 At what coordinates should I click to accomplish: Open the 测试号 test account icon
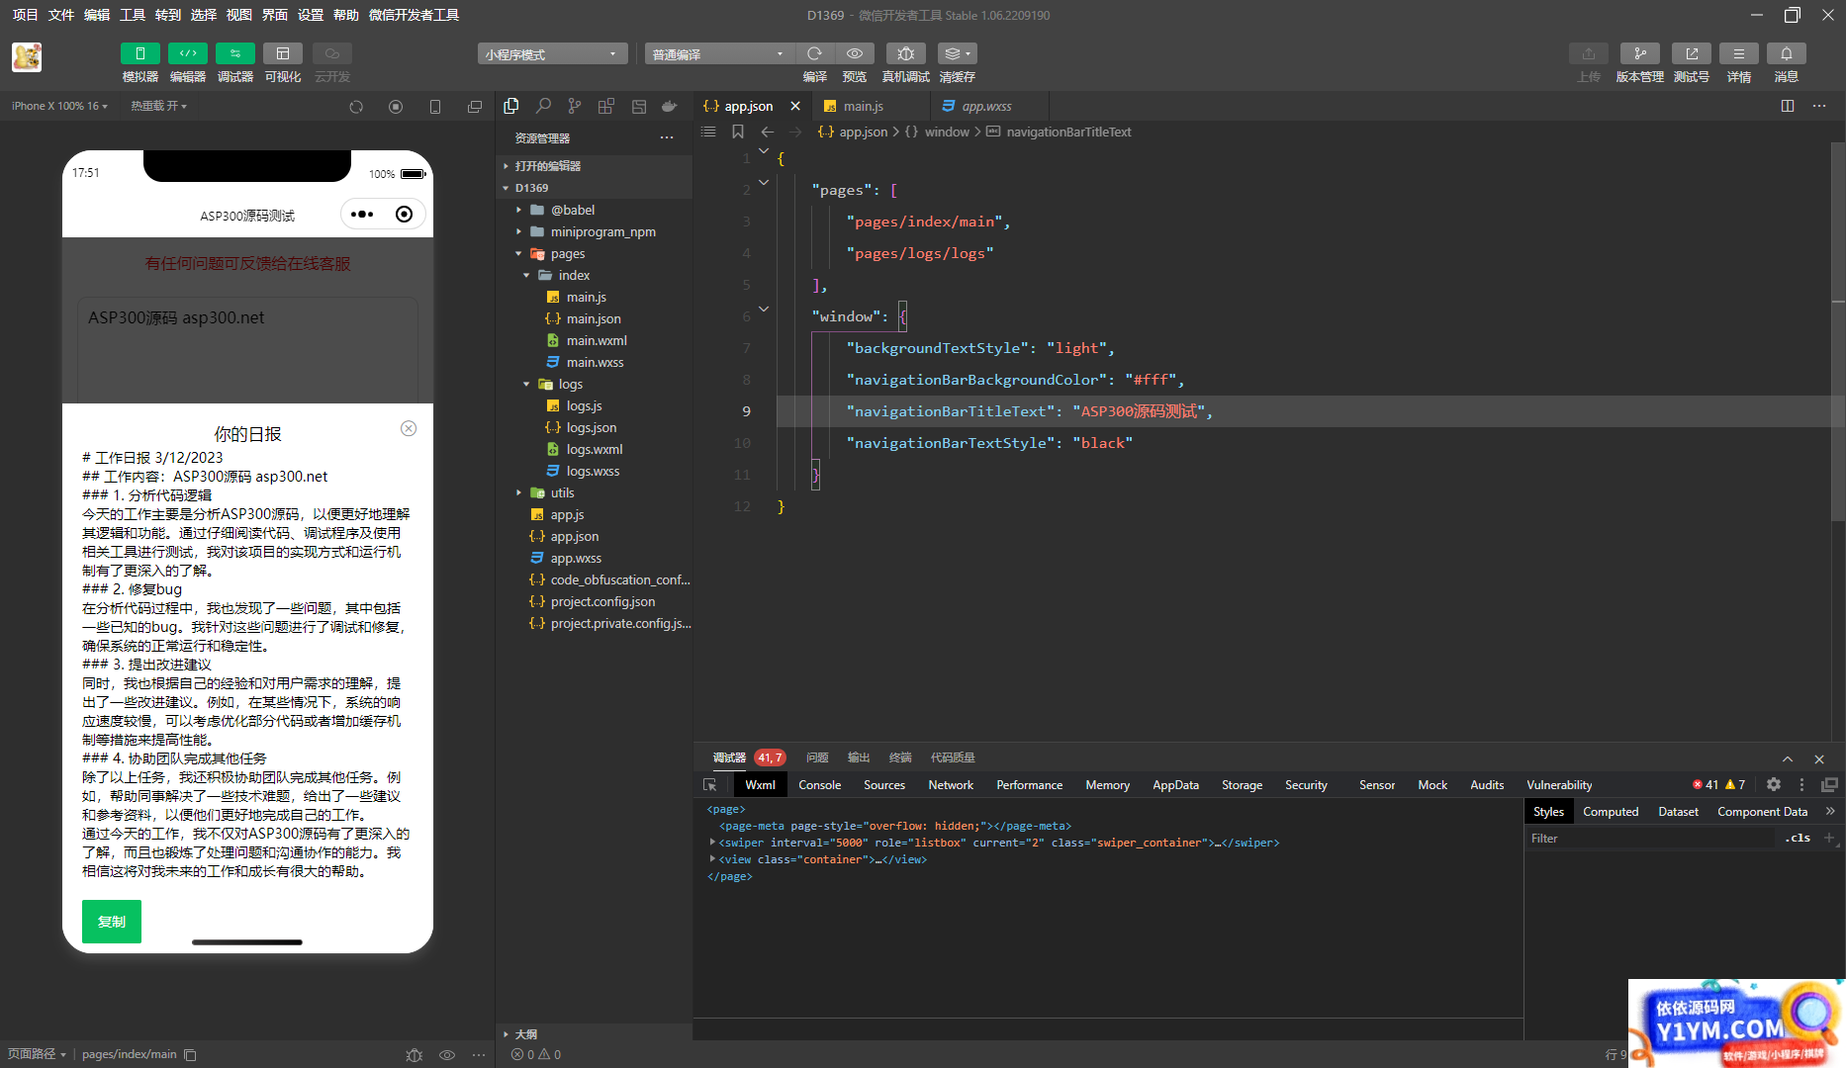(x=1691, y=53)
